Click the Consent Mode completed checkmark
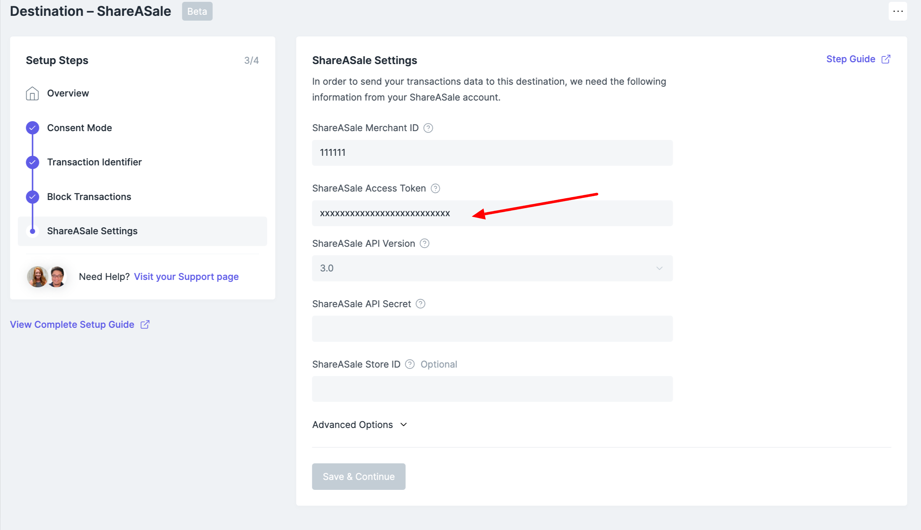The width and height of the screenshot is (921, 530). 32,128
